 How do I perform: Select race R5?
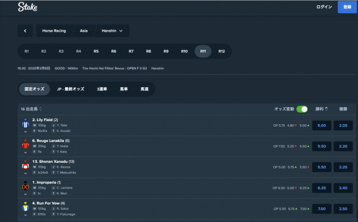(x=96, y=51)
